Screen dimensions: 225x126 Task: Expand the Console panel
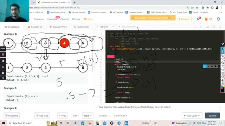pos(104,115)
